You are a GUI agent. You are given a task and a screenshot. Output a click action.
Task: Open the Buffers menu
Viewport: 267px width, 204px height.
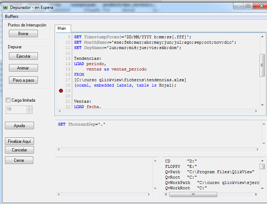tap(11, 16)
